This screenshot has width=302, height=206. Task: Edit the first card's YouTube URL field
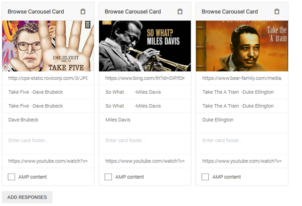(x=48, y=161)
